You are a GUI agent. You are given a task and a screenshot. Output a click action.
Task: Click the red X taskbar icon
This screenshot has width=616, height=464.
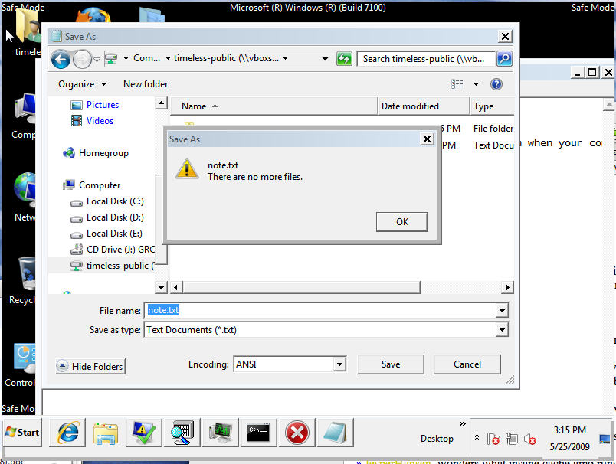coord(297,433)
